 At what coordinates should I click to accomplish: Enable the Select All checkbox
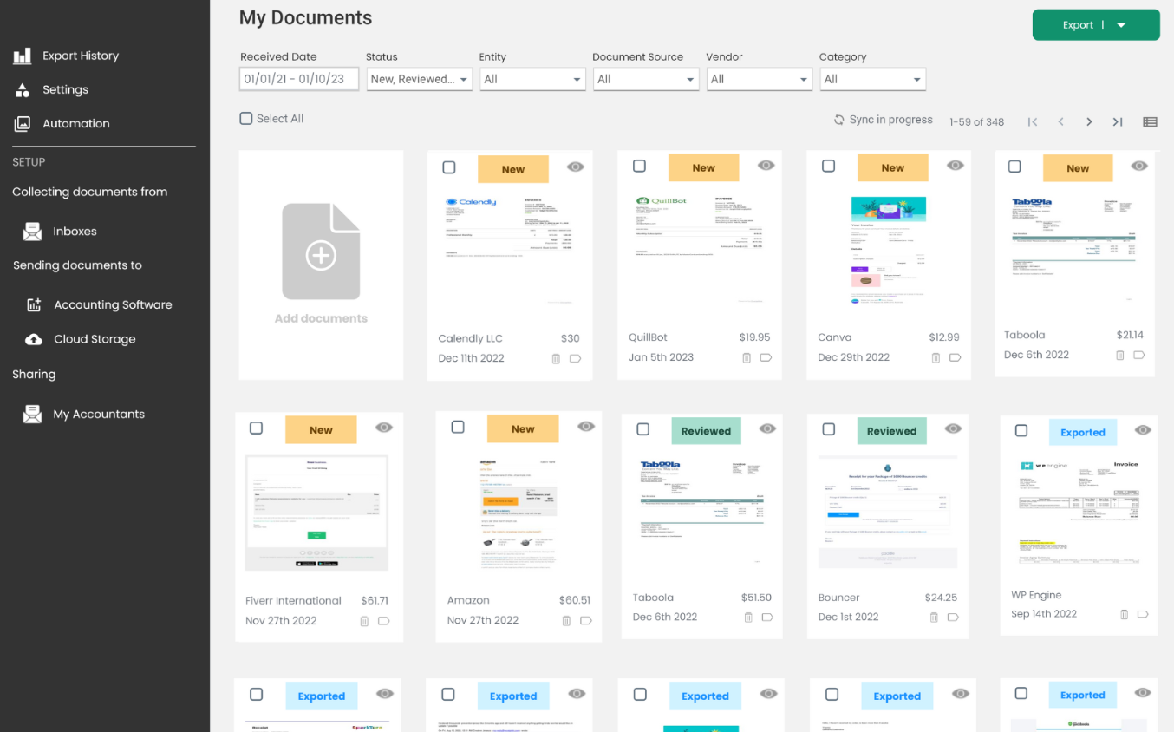pyautogui.click(x=245, y=118)
